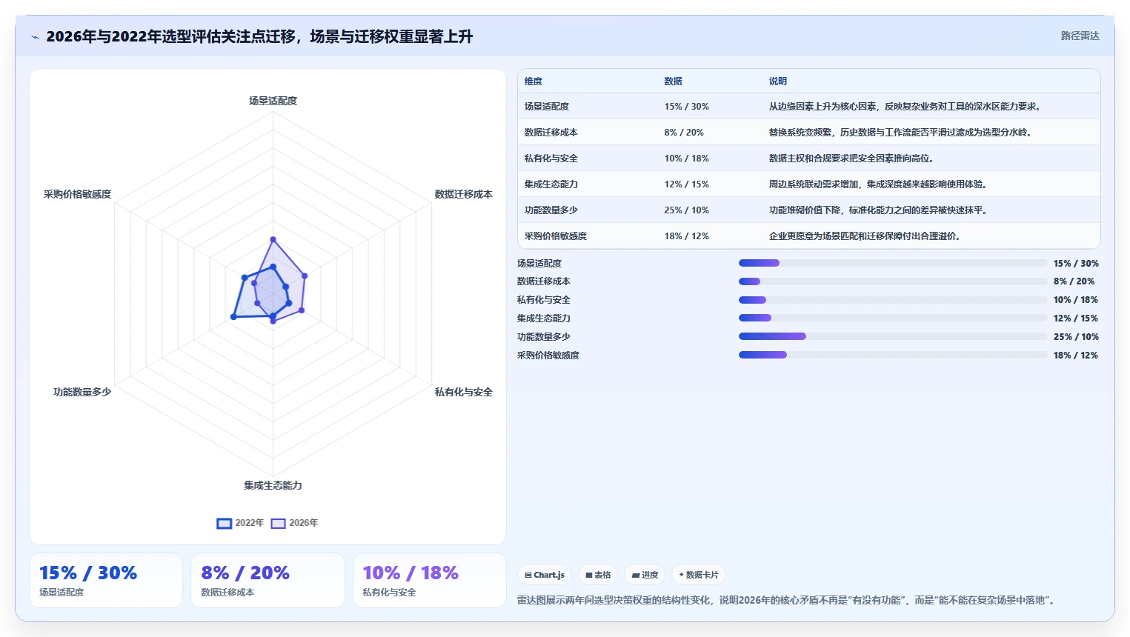Click the 数据 table column header

(673, 81)
